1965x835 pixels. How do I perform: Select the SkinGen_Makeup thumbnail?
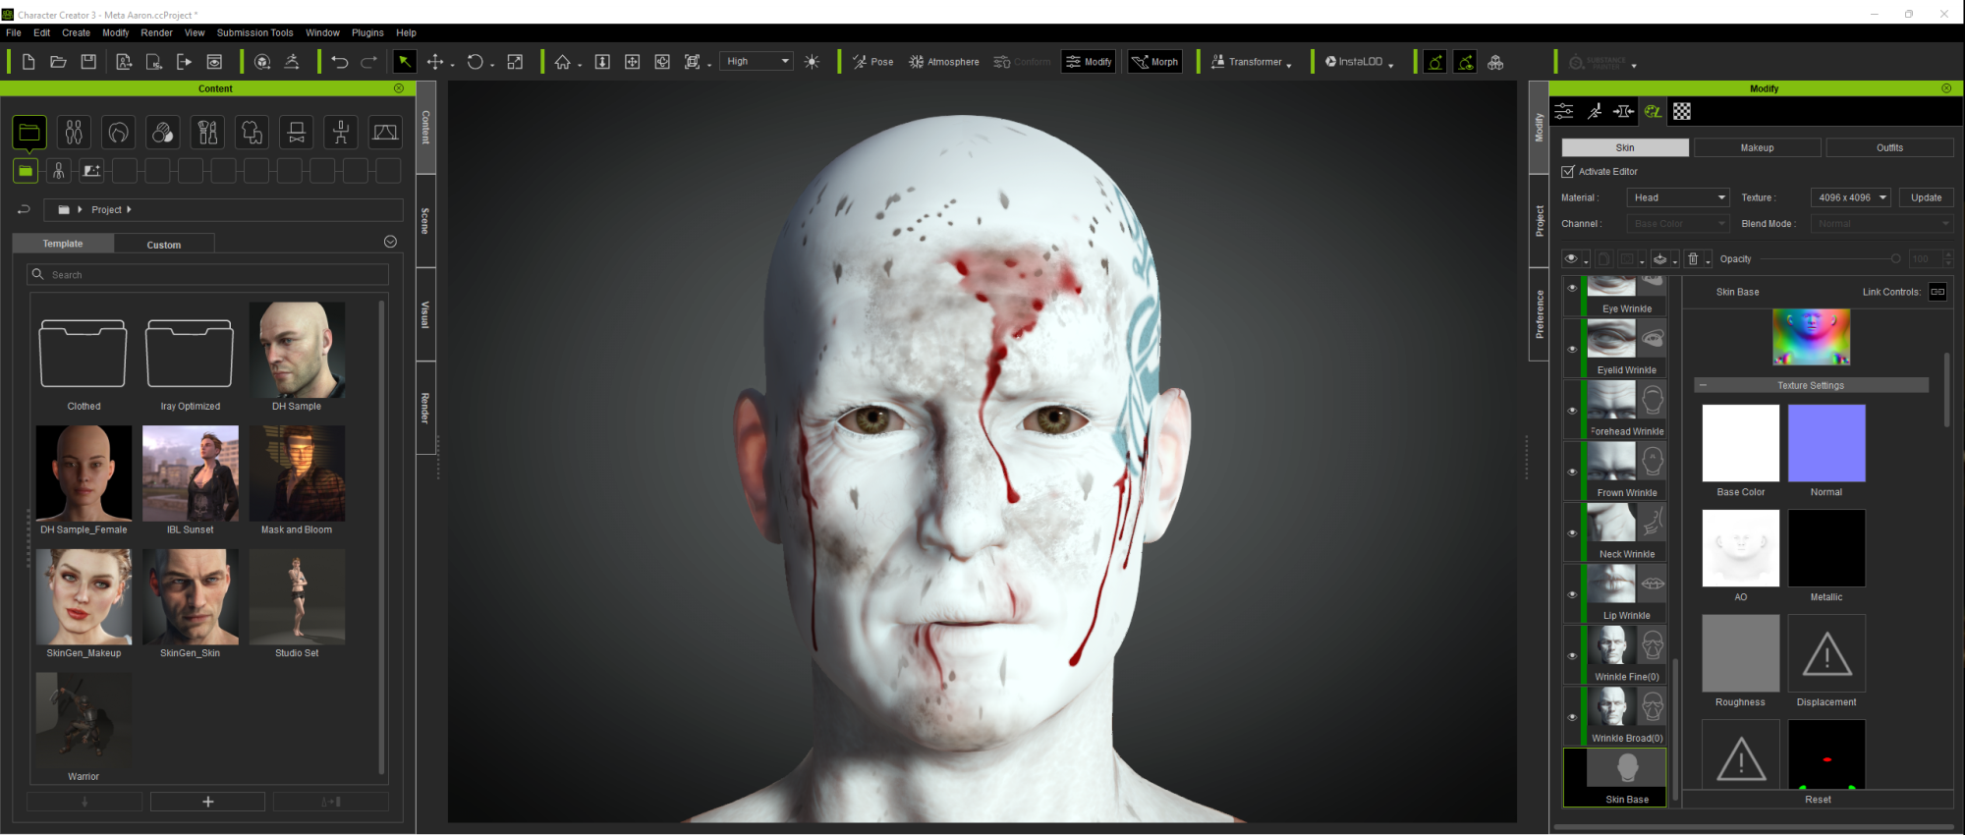(84, 597)
